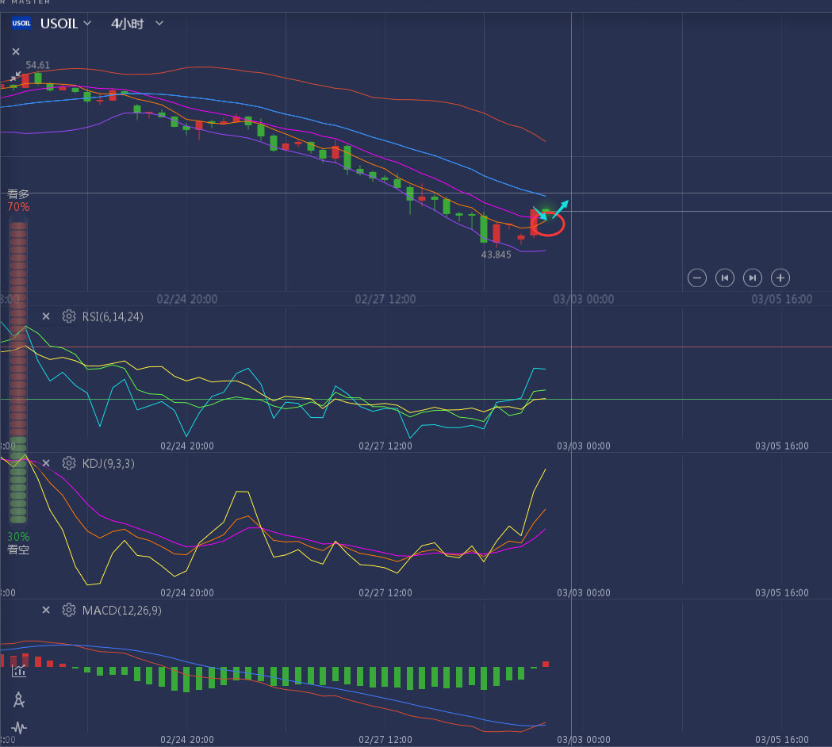Click 03/05 16:00 on KDJ panel axis
Viewport: 832px width, 747px height.
tap(782, 592)
